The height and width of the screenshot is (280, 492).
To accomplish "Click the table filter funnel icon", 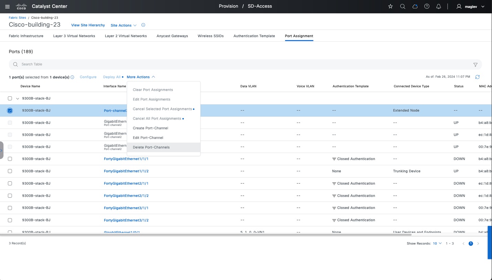I will [475, 65].
